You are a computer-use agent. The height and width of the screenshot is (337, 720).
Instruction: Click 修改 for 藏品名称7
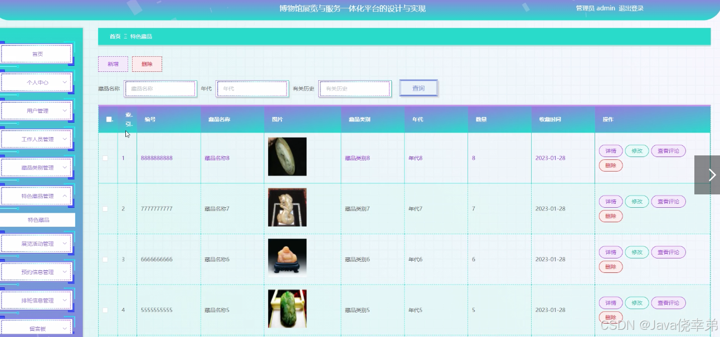(637, 202)
